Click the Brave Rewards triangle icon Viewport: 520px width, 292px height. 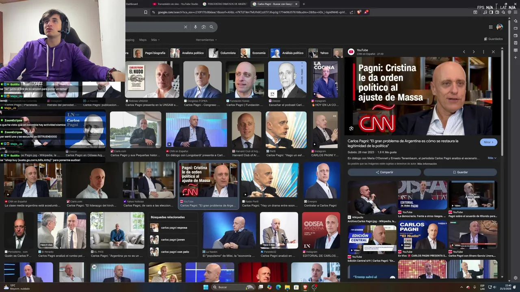(366, 12)
